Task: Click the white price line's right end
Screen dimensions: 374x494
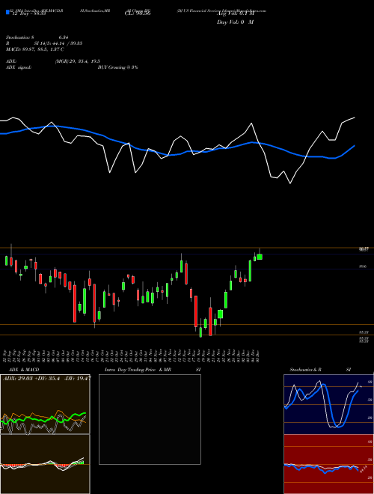Action: [x=355, y=118]
